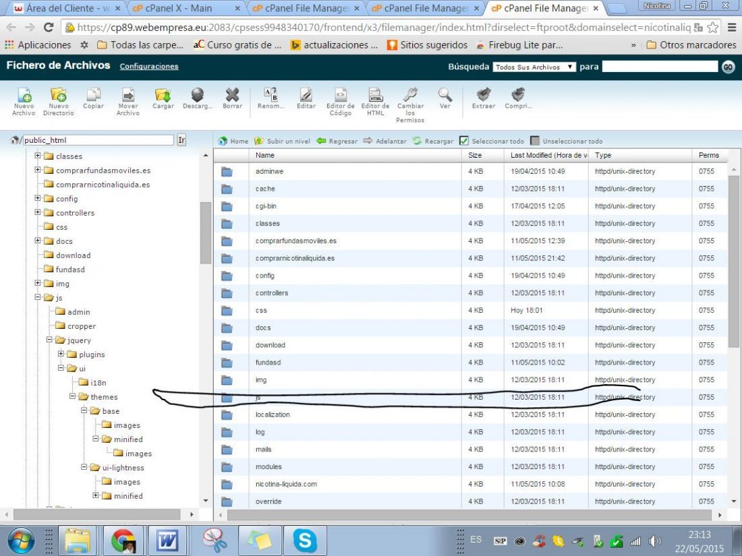Open the Todos Sus Archivos dropdown
This screenshot has height=556, width=742.
(534, 67)
